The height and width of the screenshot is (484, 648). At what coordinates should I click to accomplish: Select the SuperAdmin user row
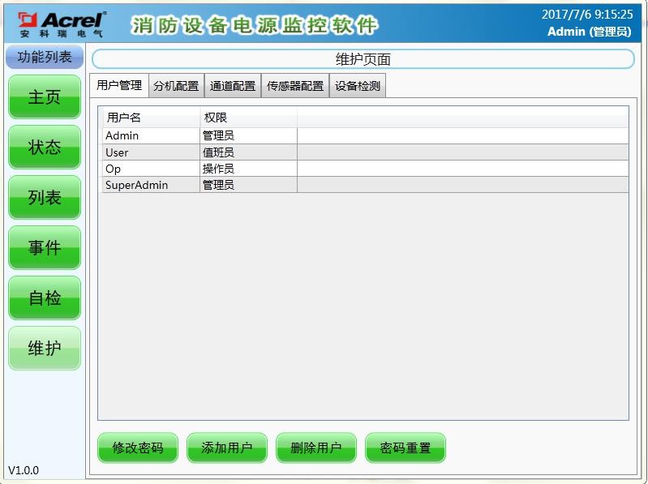tap(365, 185)
